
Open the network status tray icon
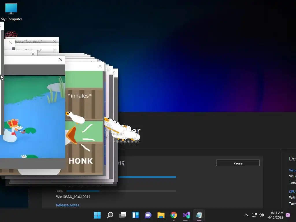[x=254, y=215]
